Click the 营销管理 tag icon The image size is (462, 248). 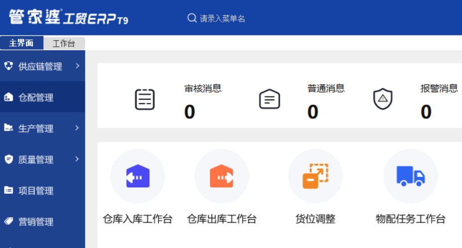click(9, 221)
